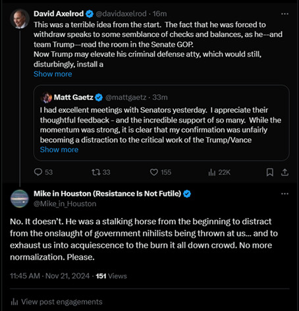Visit the @davidaxelrod handle
The image size is (299, 311).
(121, 14)
